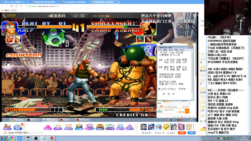Reload the page with refresh icon
Viewport: 251px width, 141px height.
tap(12, 6)
